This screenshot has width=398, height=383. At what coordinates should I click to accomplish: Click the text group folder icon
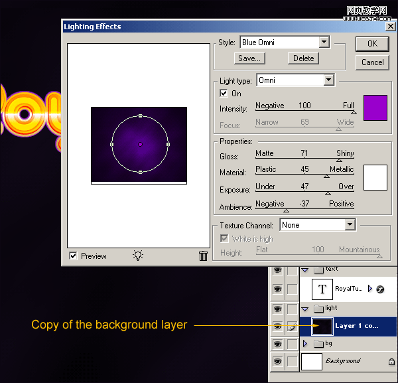coord(319,269)
